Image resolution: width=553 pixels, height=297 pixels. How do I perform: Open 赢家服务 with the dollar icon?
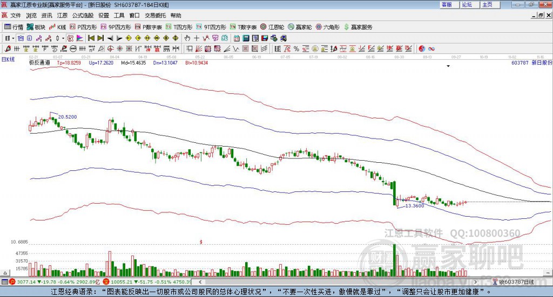[x=358, y=27]
